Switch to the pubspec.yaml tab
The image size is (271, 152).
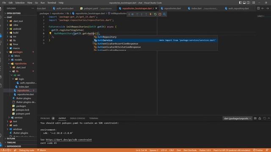96,8
